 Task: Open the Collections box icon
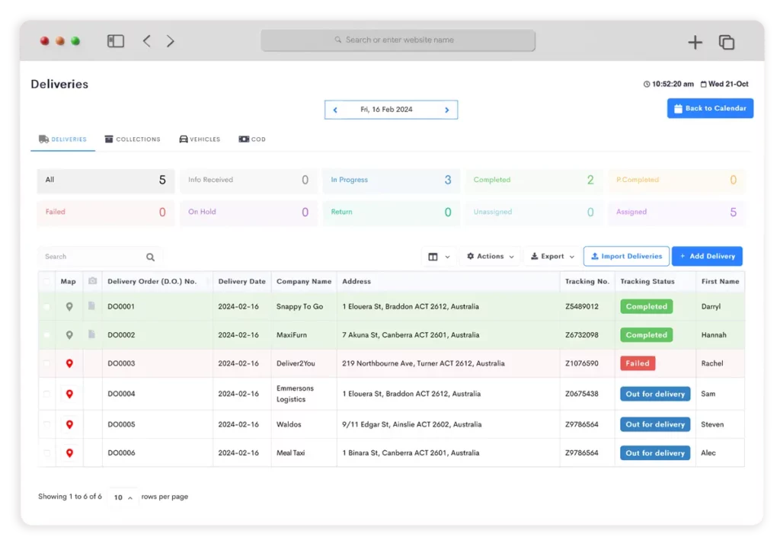pos(109,139)
